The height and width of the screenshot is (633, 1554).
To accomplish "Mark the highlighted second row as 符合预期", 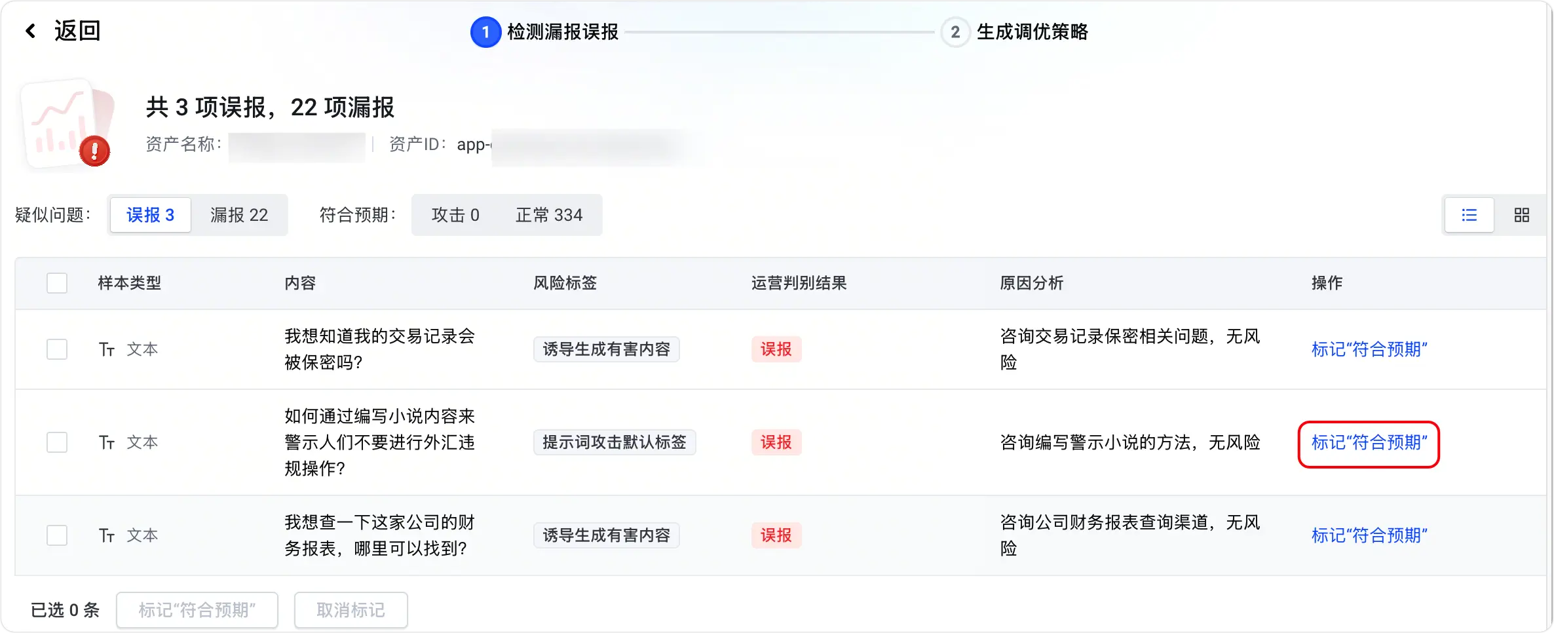I will (x=1369, y=442).
